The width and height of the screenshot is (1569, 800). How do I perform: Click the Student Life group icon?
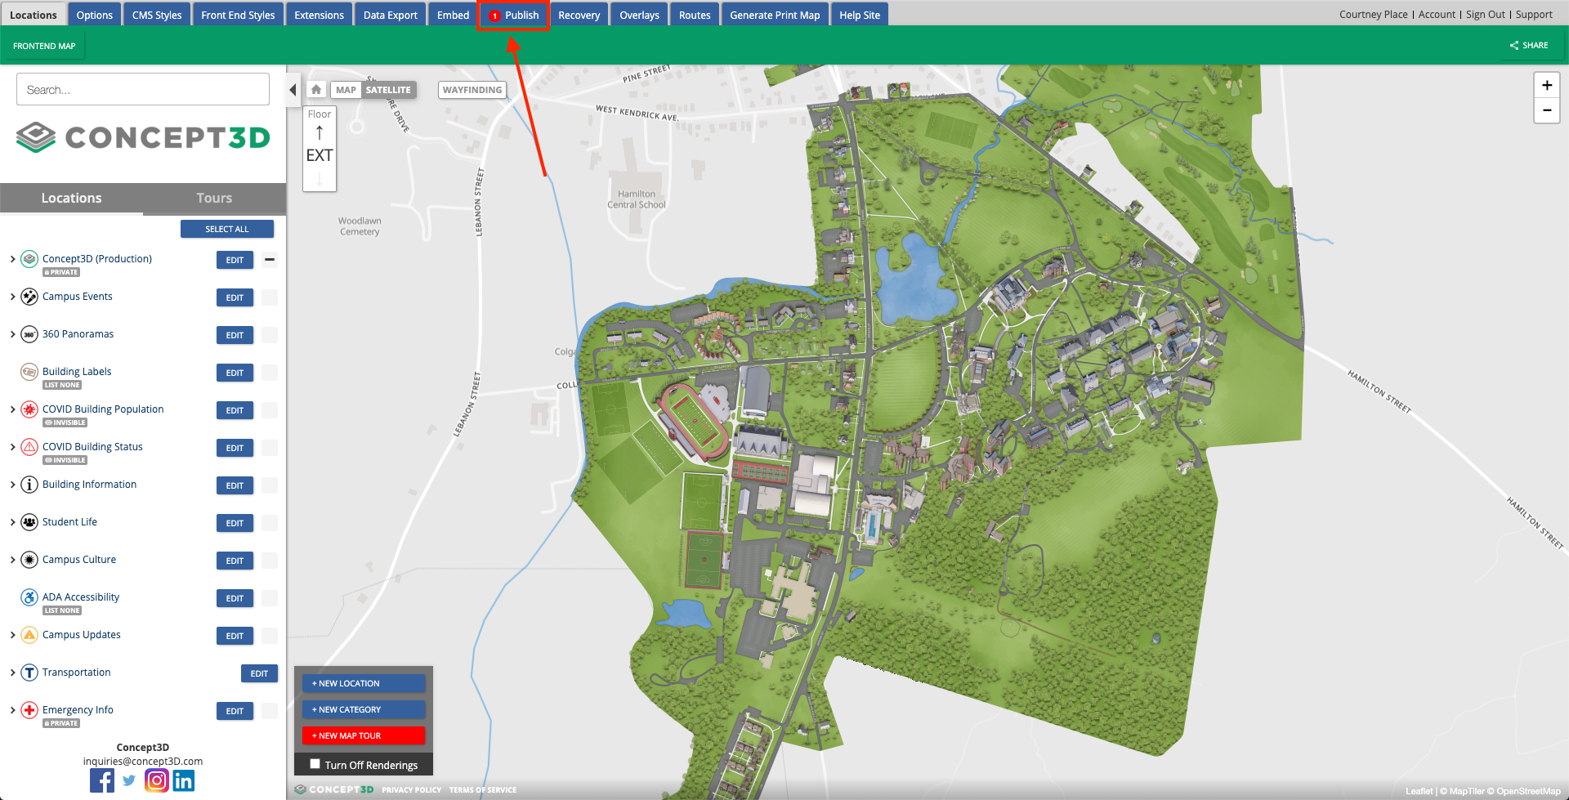29,522
